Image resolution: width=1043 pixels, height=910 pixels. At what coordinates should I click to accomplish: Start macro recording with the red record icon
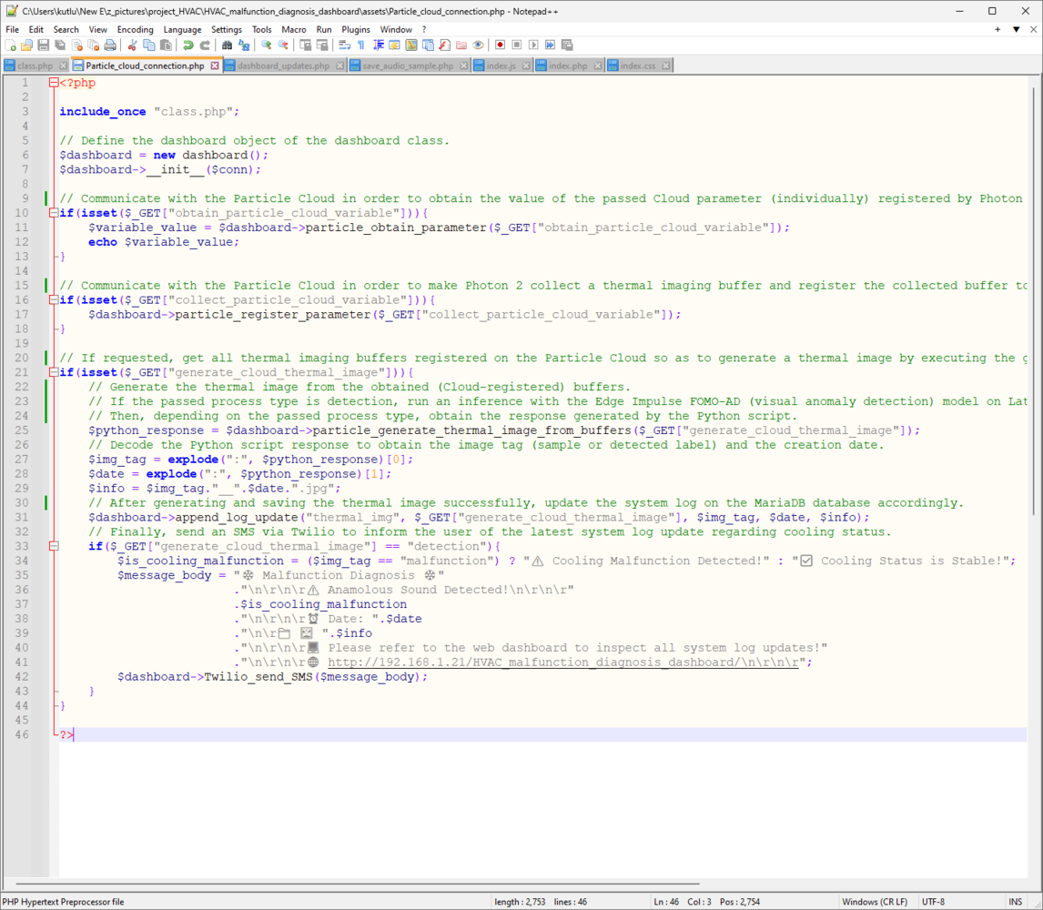500,45
